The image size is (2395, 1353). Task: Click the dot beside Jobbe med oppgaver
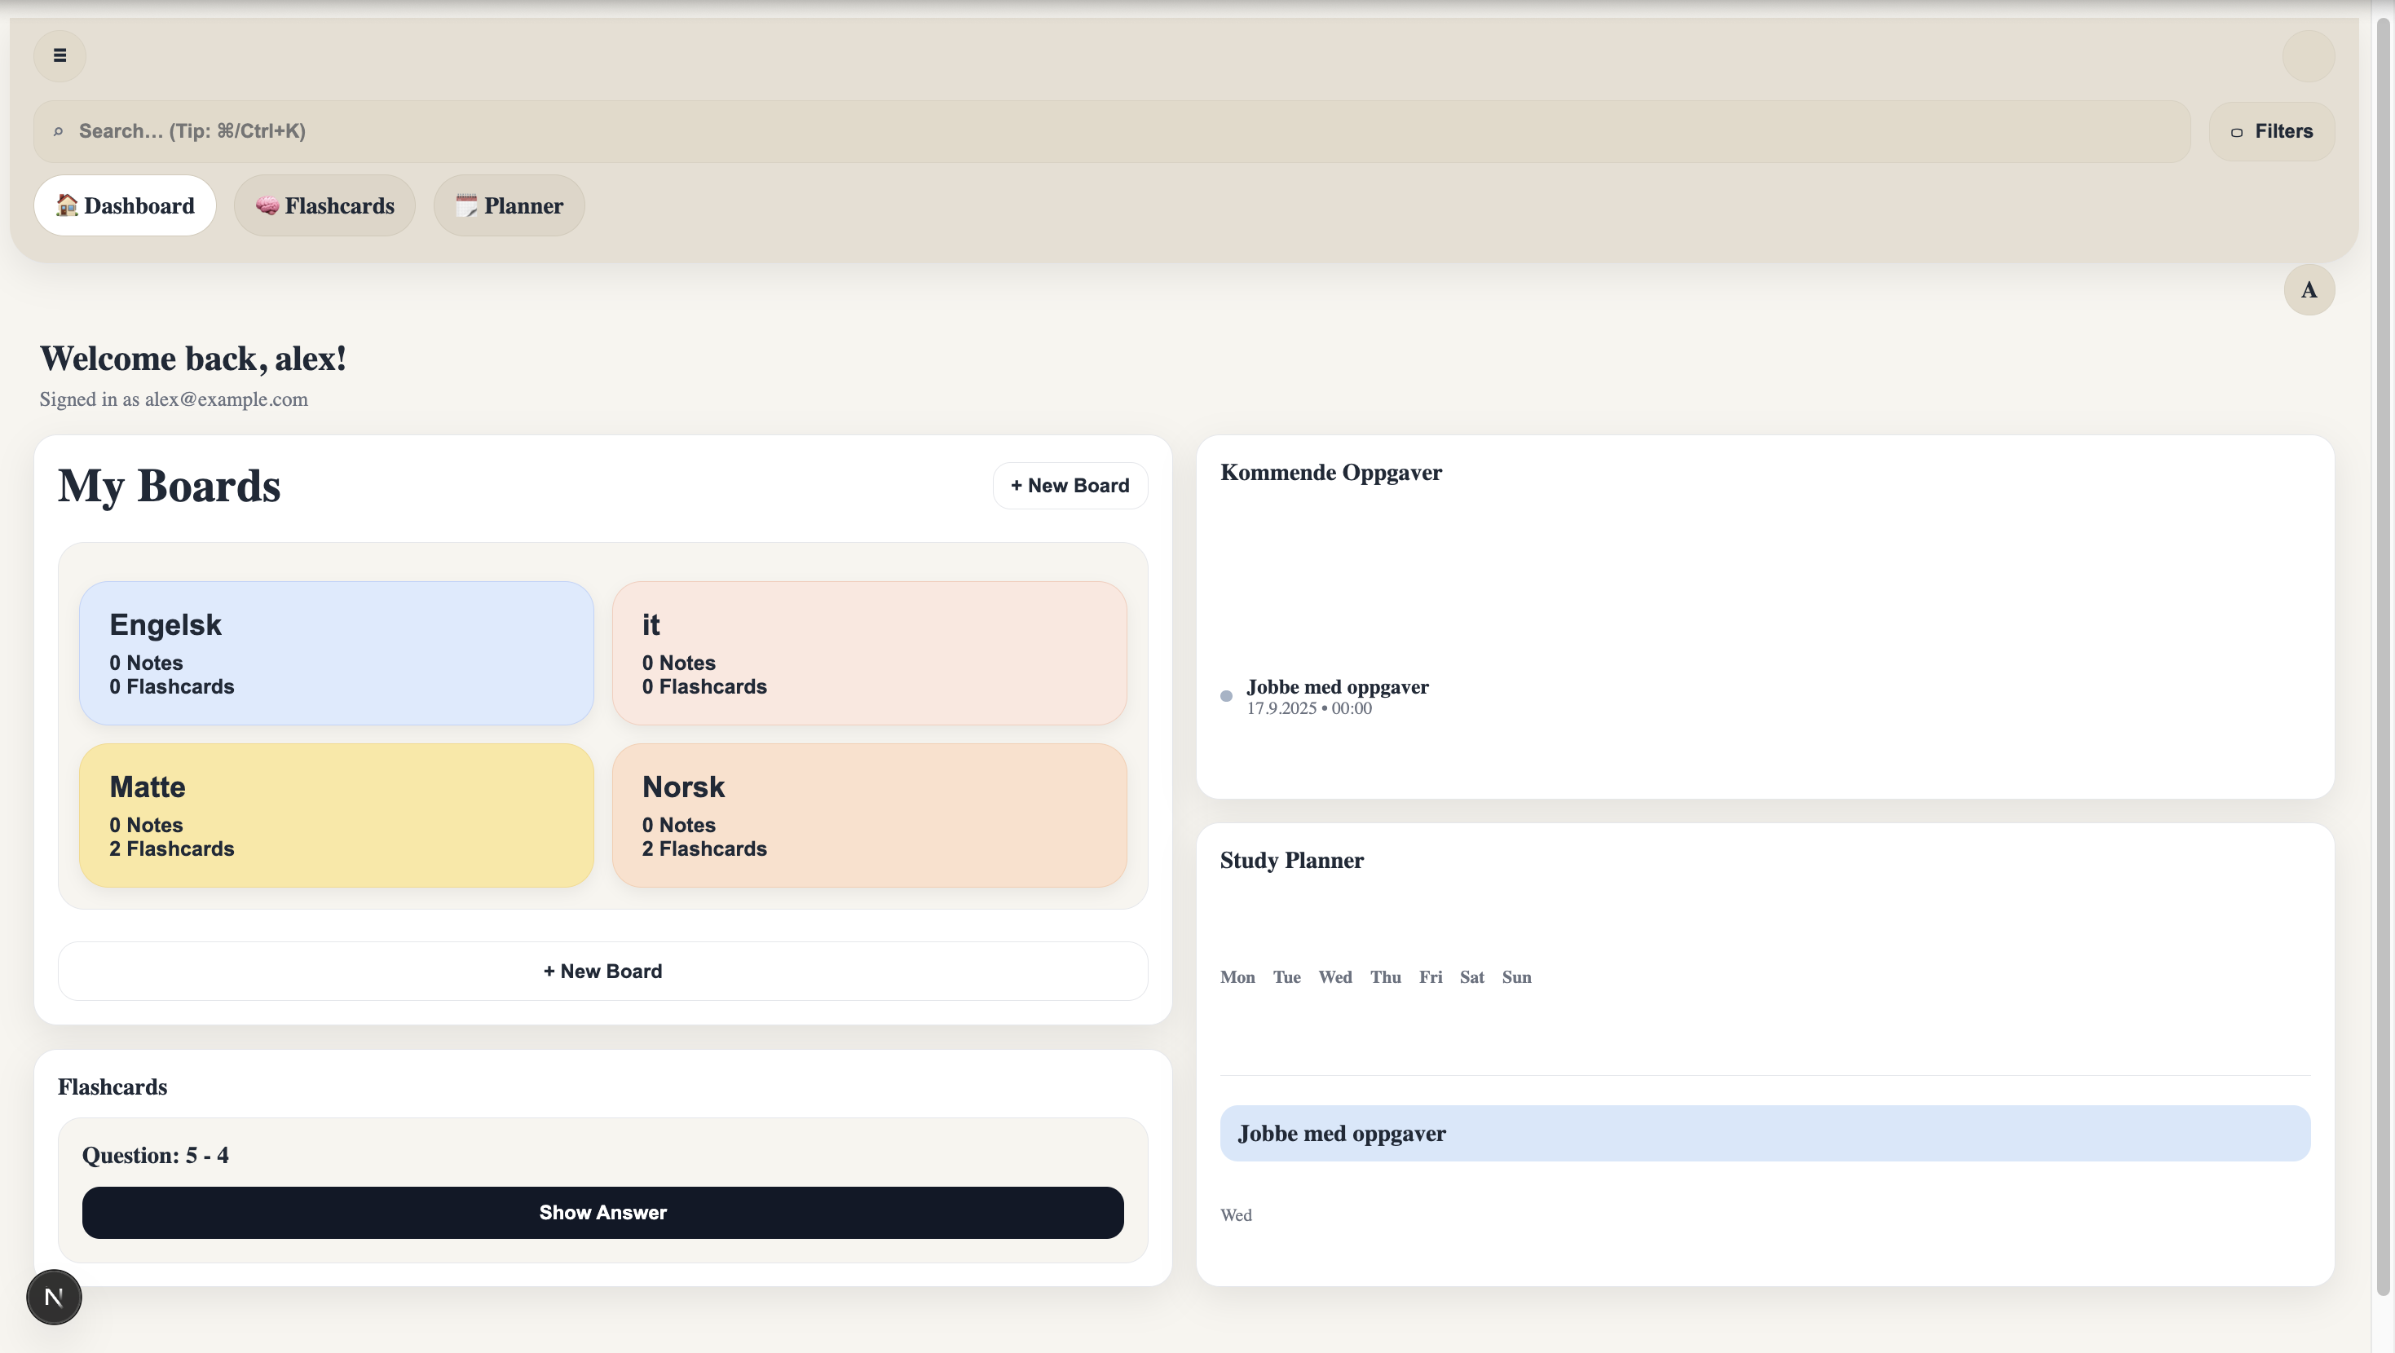(1226, 695)
